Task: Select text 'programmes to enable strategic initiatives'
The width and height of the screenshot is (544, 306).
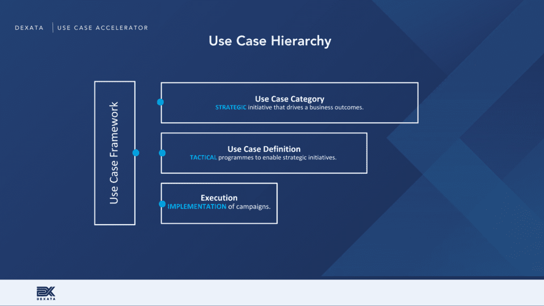Action: tap(278, 158)
